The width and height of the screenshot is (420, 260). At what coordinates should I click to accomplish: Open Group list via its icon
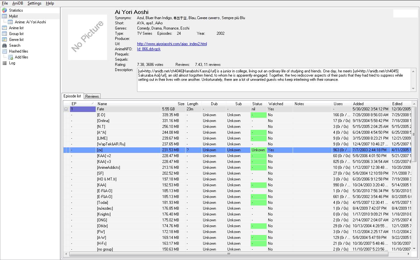[x=5, y=34]
